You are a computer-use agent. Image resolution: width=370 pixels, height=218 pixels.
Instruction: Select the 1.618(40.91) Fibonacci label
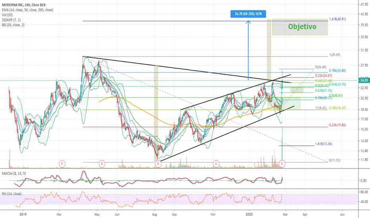point(337,19)
